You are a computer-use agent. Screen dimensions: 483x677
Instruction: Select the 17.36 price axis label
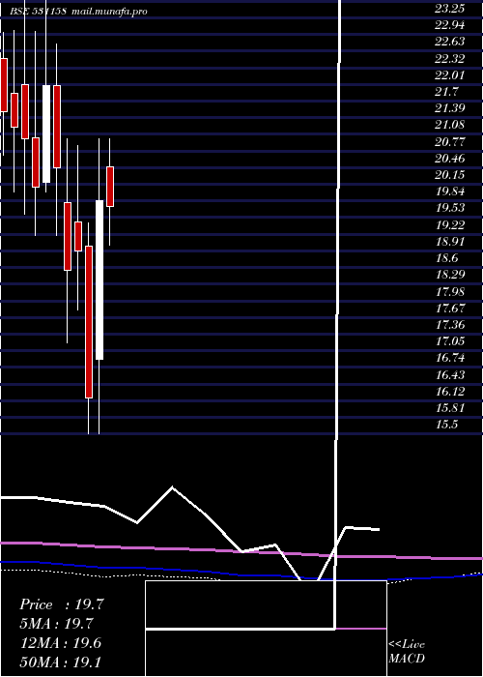[449, 325]
